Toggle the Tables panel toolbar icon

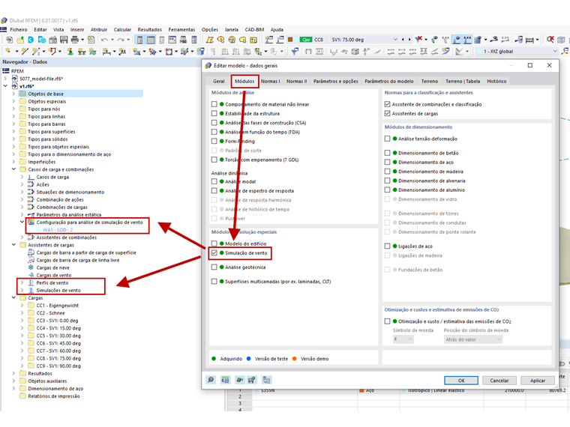point(151,40)
